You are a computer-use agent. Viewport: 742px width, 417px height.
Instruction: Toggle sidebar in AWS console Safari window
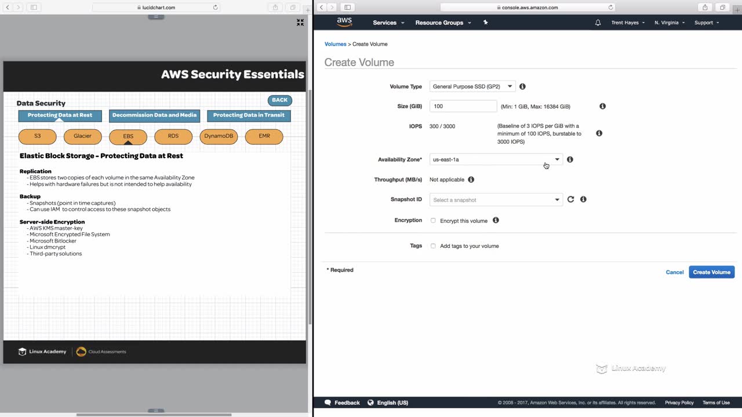(x=347, y=8)
